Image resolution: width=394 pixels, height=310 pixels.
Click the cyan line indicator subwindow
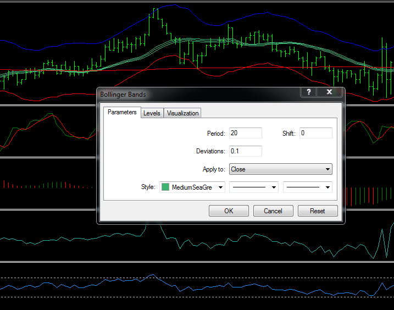[55, 239]
